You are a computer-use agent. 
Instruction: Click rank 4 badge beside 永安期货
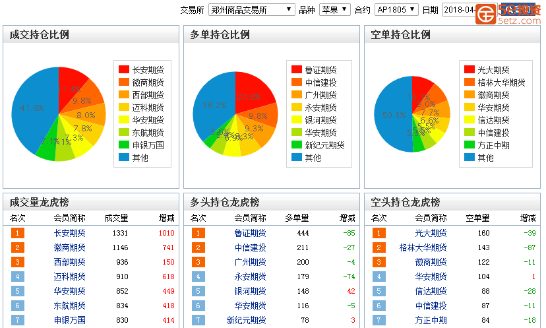198,277
